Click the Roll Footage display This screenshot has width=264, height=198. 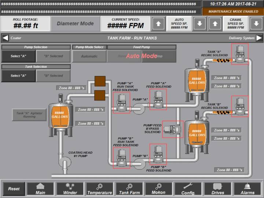click(x=25, y=23)
